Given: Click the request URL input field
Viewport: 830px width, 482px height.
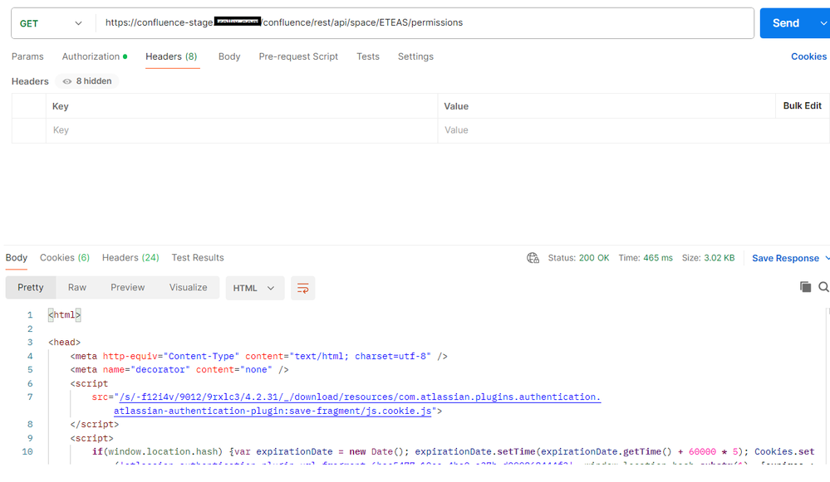Looking at the screenshot, I should coord(415,22).
